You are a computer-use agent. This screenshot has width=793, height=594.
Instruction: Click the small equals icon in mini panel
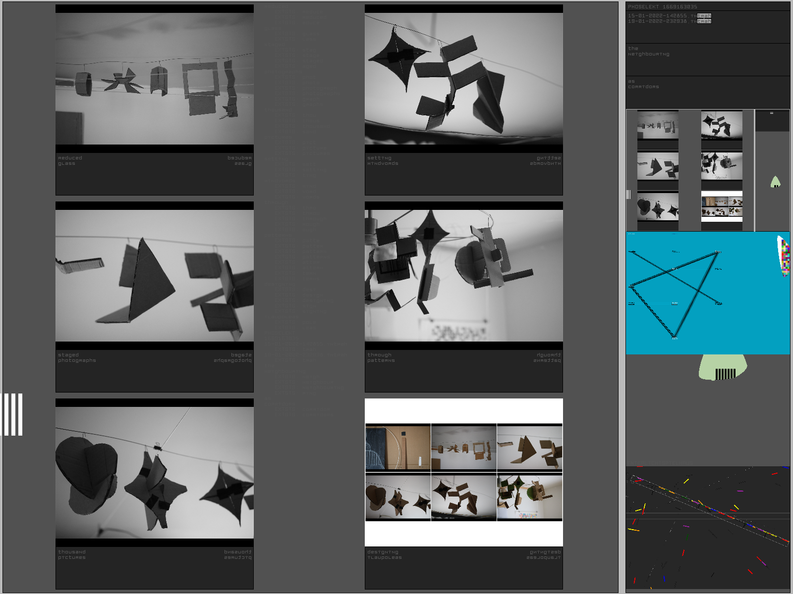click(771, 113)
